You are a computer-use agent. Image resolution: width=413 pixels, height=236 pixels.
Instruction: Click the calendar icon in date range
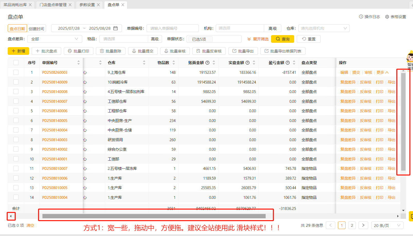click(115, 28)
